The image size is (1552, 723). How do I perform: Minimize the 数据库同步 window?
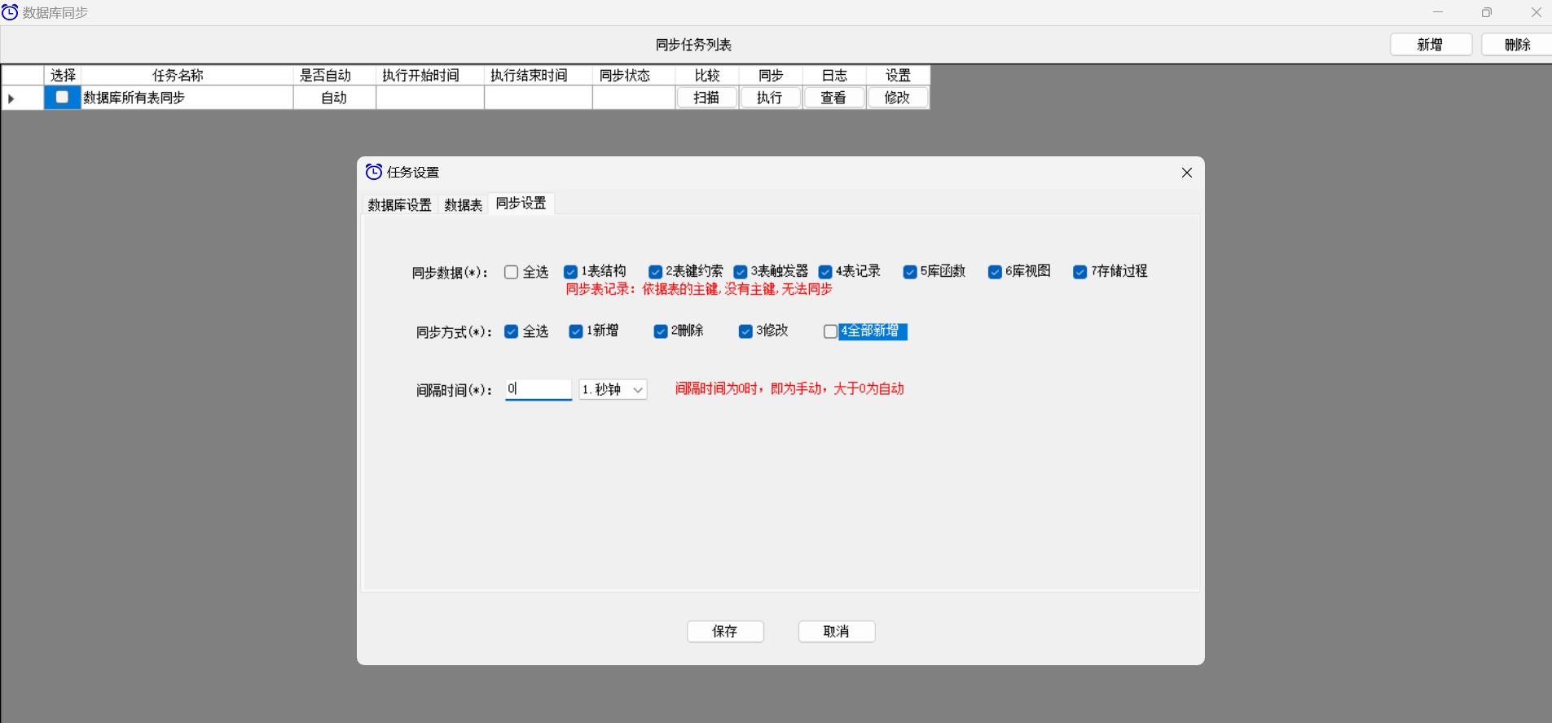[x=1438, y=12]
